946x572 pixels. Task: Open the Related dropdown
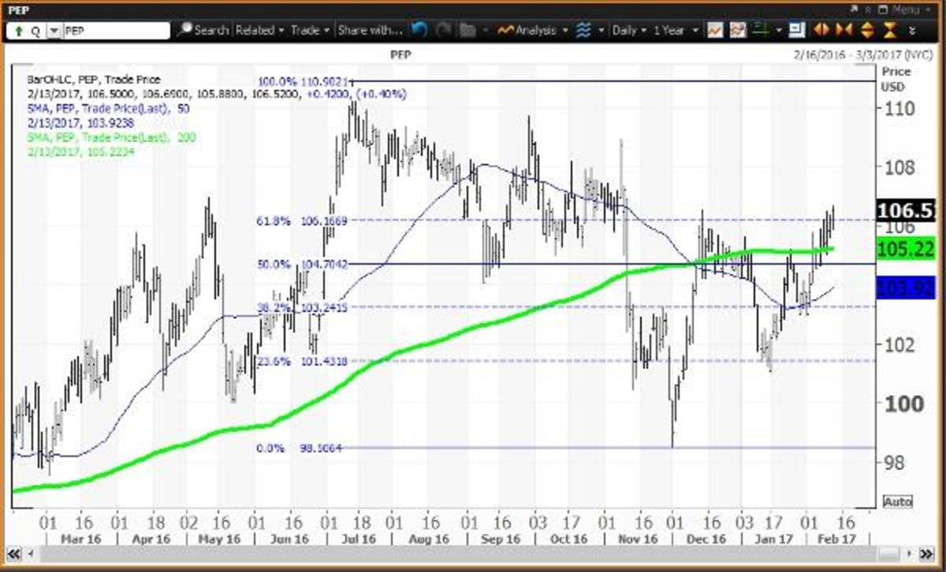(259, 31)
